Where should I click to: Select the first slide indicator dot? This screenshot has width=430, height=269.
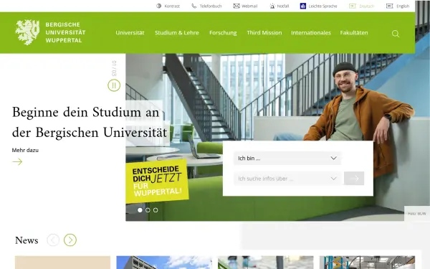[x=140, y=210]
